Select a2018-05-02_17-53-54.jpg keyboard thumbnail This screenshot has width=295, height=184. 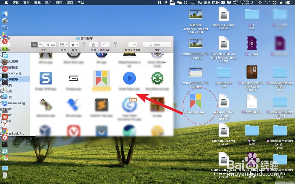point(196,72)
